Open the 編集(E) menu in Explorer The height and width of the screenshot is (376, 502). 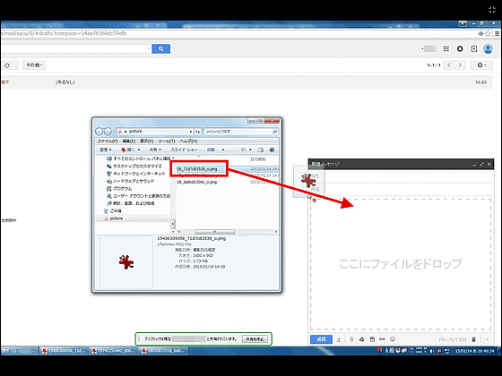point(129,141)
